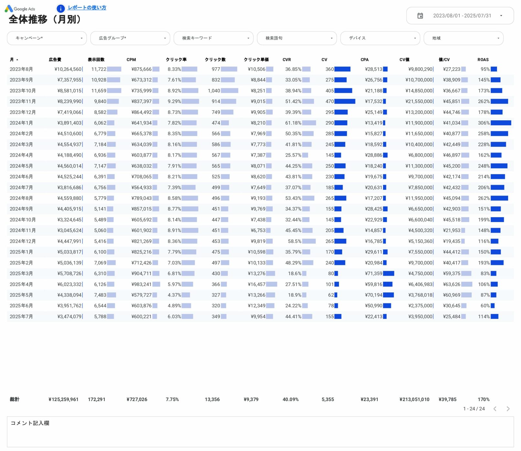The height and width of the screenshot is (451, 521).
Task: Go to previous table page arrow
Action: (x=495, y=409)
